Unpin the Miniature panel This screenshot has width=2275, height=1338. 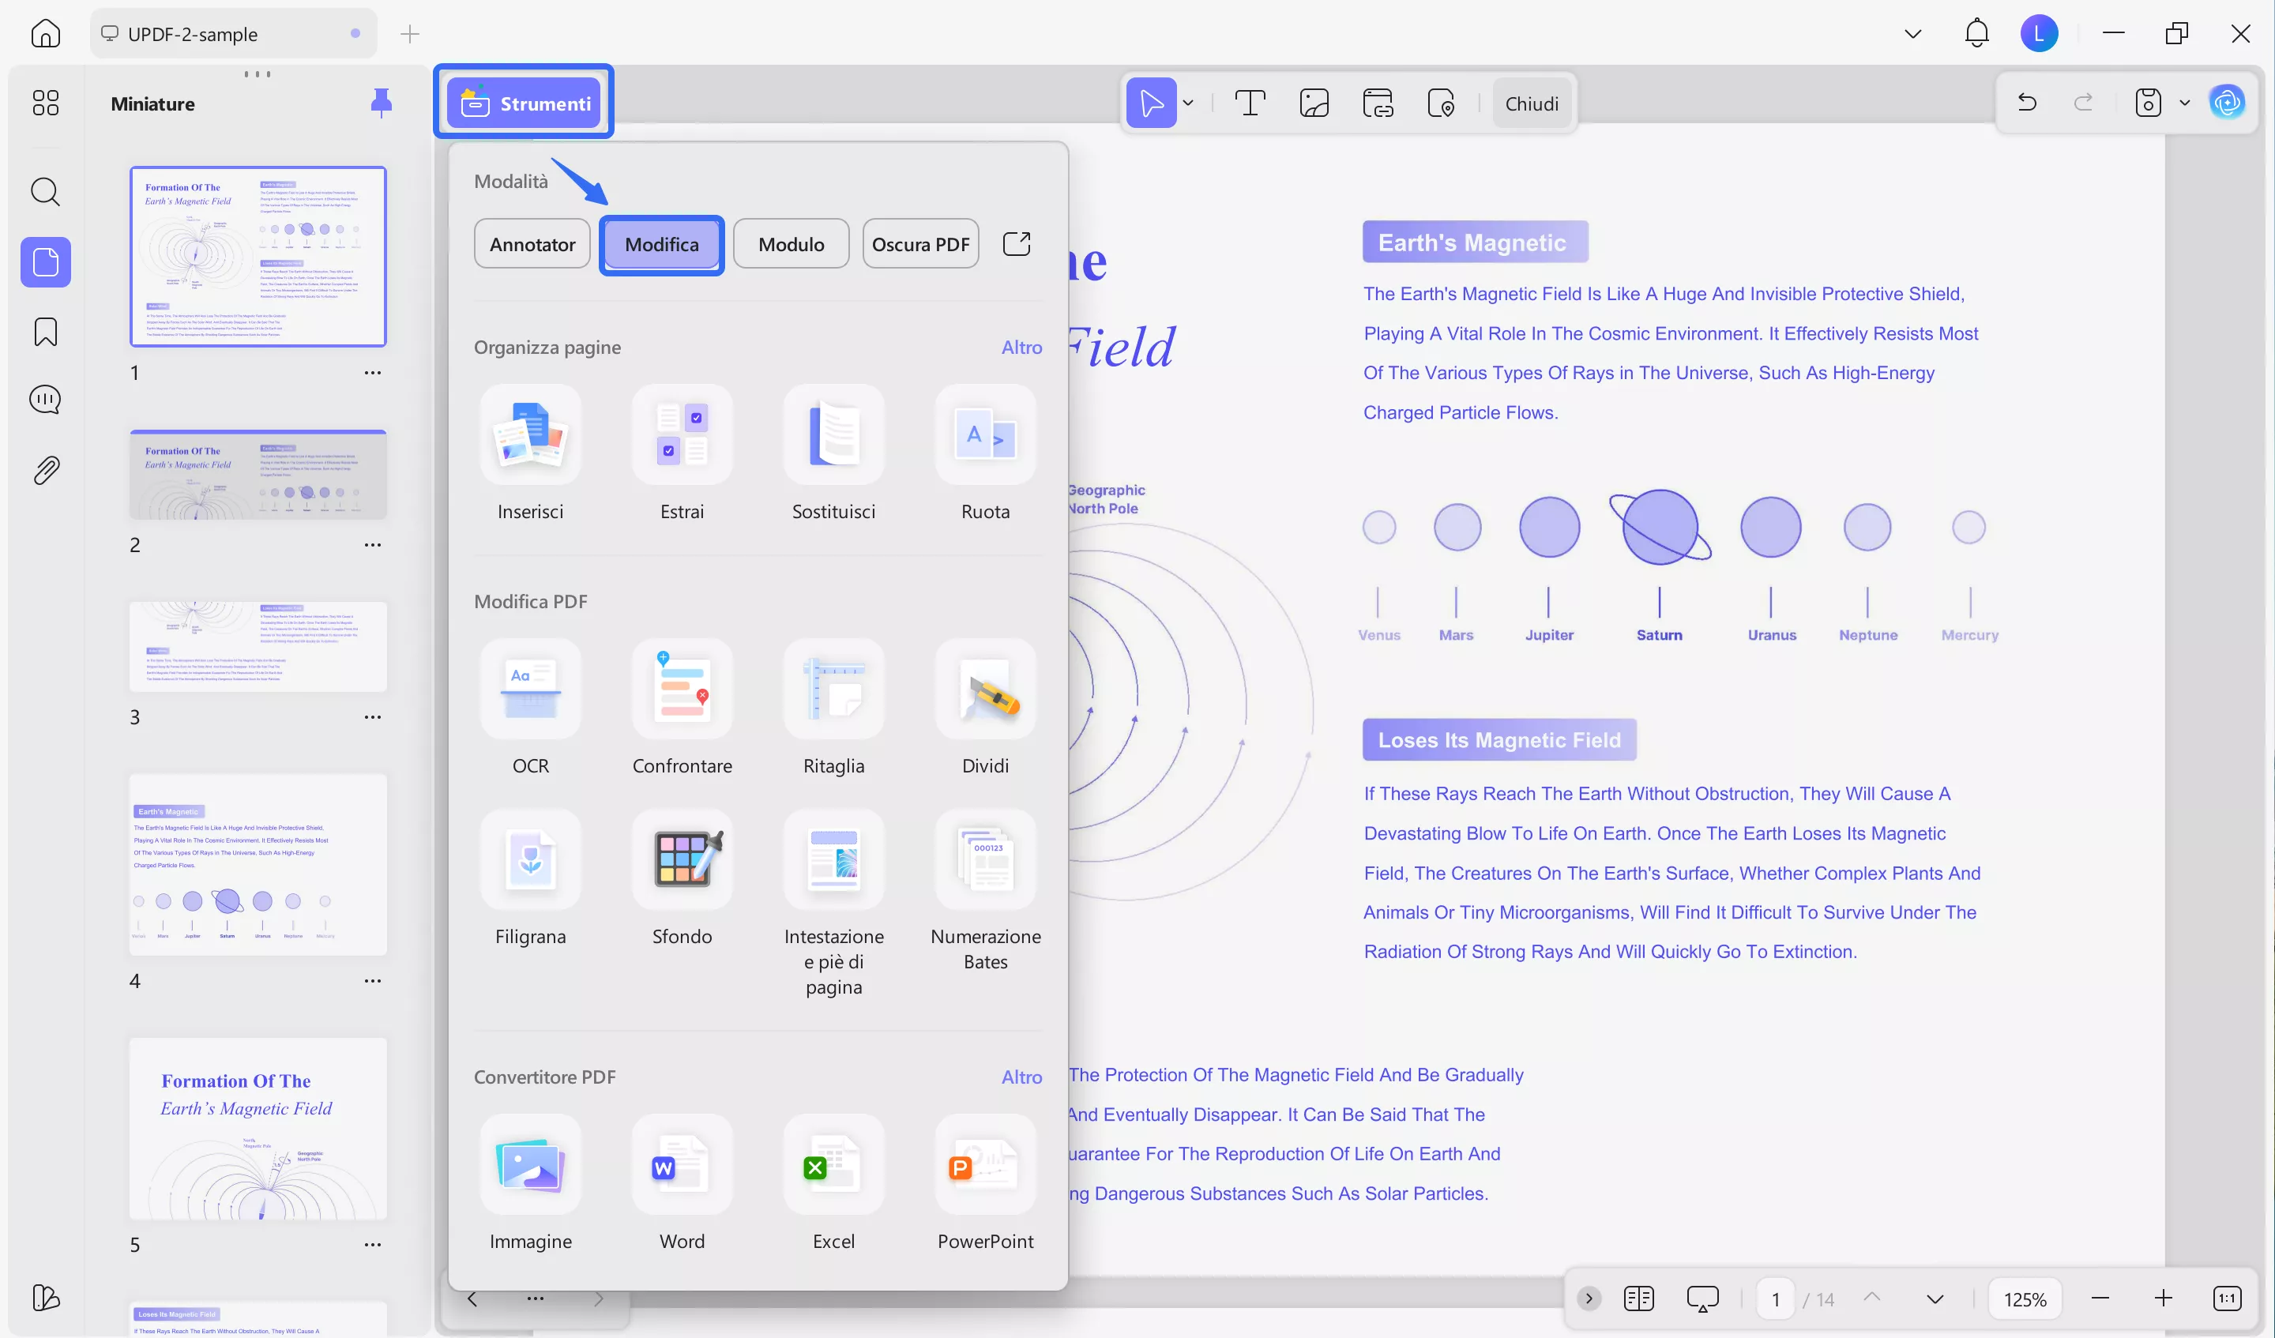[381, 103]
